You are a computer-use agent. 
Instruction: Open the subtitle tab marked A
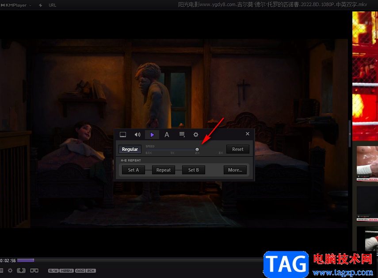pyautogui.click(x=167, y=135)
